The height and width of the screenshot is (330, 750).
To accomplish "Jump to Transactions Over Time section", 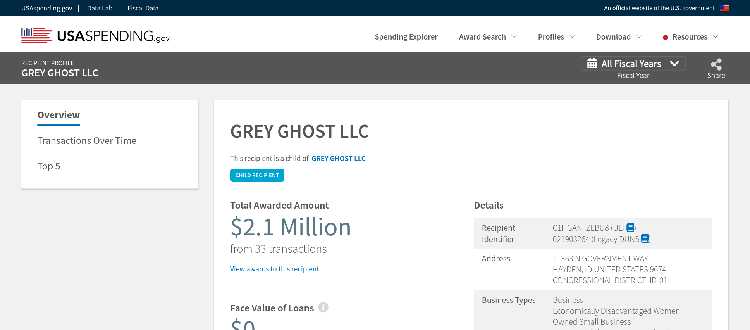I will tap(87, 140).
